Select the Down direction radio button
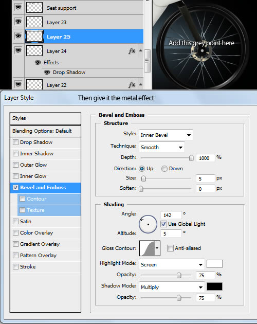257x324 pixels. coord(164,169)
